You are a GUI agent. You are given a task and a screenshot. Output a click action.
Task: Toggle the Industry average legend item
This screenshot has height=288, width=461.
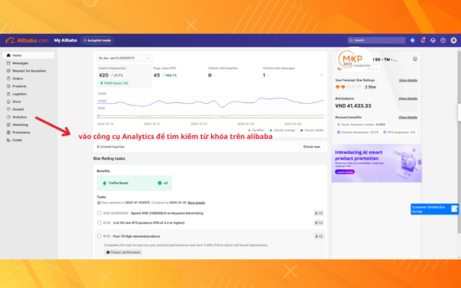click(282, 130)
